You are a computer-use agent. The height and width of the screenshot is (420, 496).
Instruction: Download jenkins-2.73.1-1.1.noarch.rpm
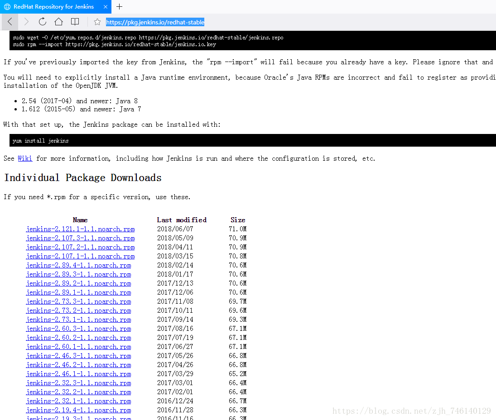point(78,320)
